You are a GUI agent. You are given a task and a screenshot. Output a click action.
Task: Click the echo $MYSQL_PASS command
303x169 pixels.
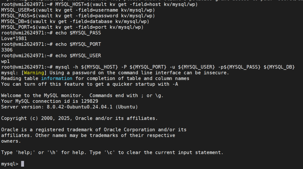tap(78, 33)
